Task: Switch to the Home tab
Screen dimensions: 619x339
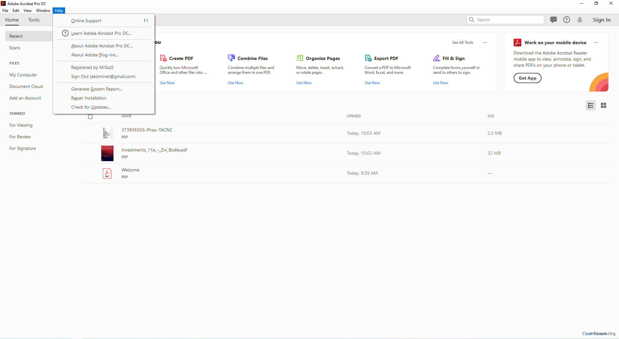Action: click(x=12, y=20)
